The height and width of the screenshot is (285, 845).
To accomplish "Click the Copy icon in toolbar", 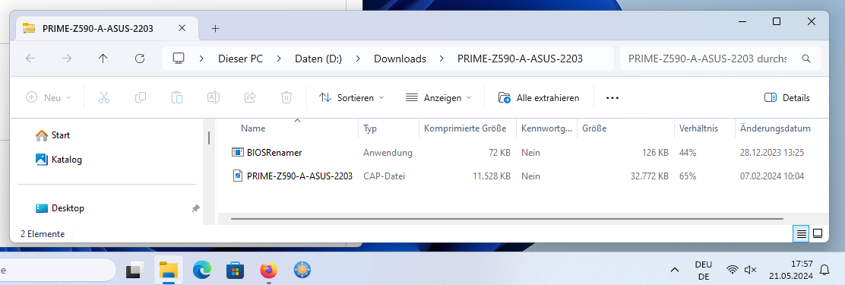I will (x=141, y=97).
